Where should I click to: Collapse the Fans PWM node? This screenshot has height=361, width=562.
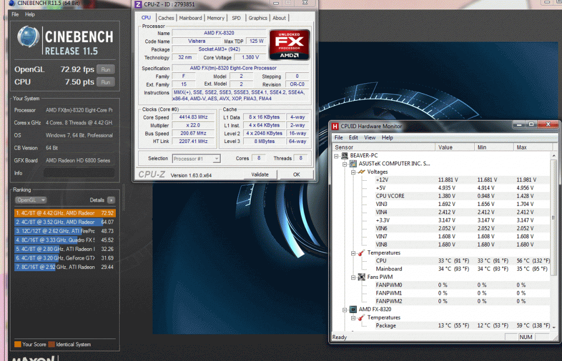pos(353,277)
